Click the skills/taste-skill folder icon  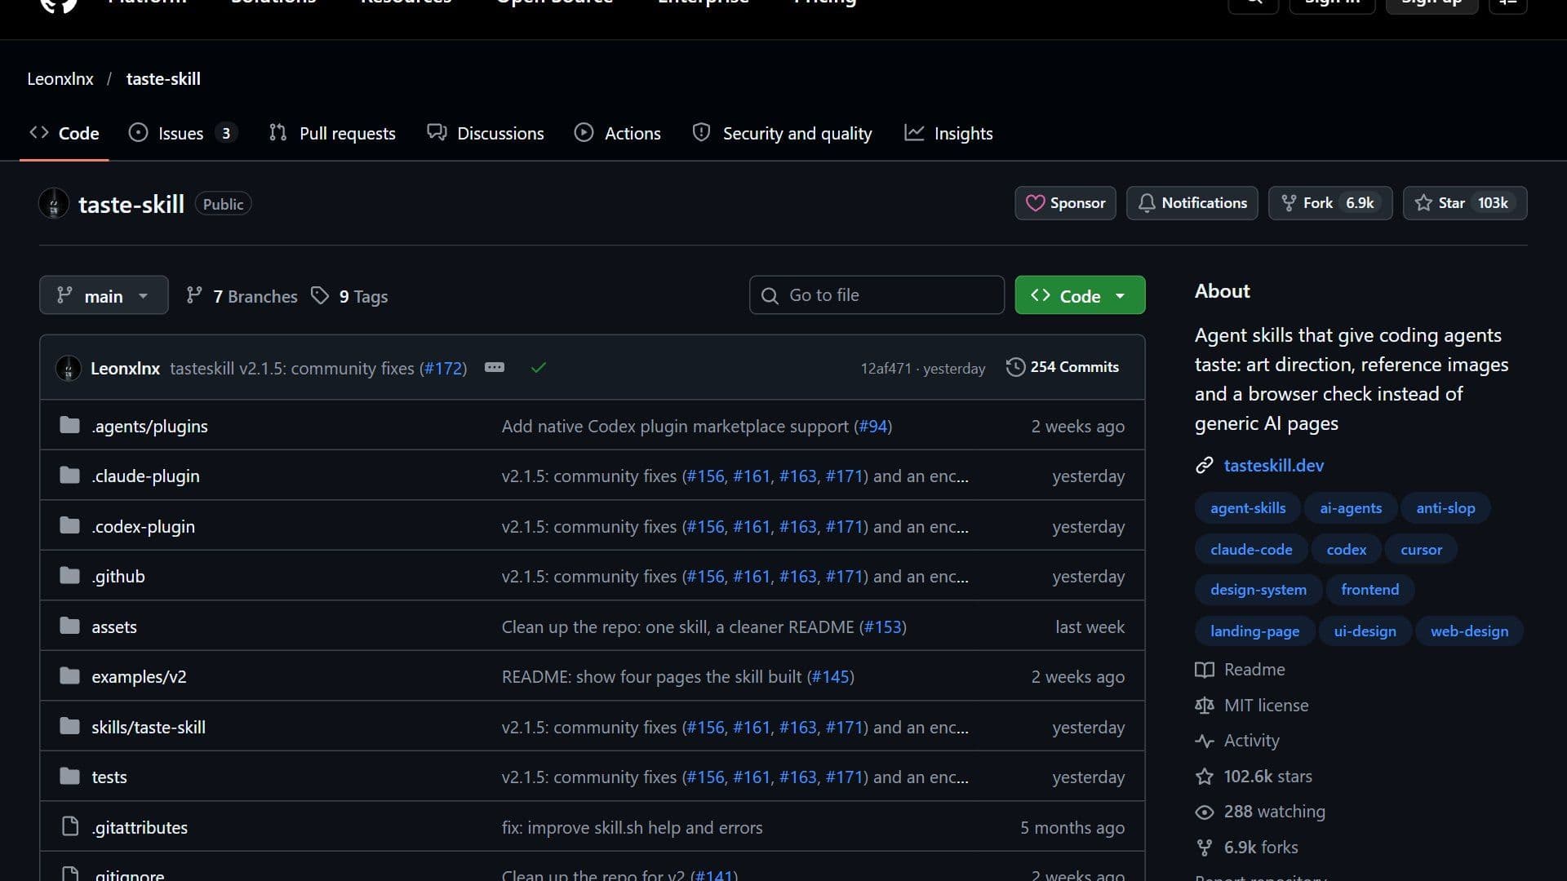click(70, 726)
